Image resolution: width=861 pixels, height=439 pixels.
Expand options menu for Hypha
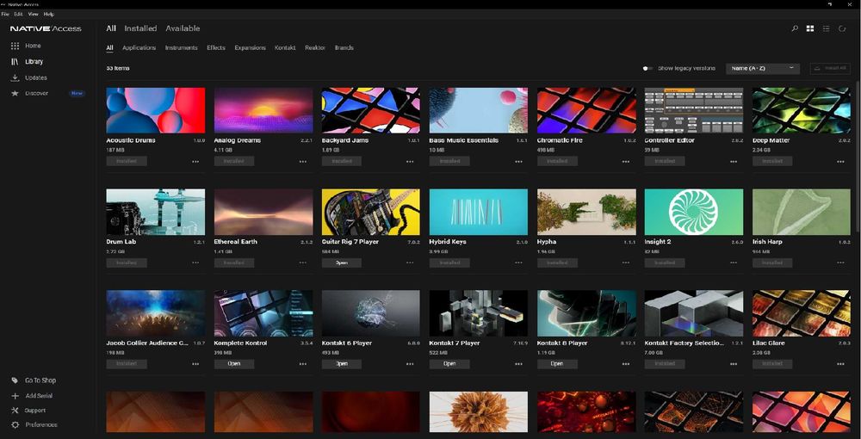tap(625, 263)
